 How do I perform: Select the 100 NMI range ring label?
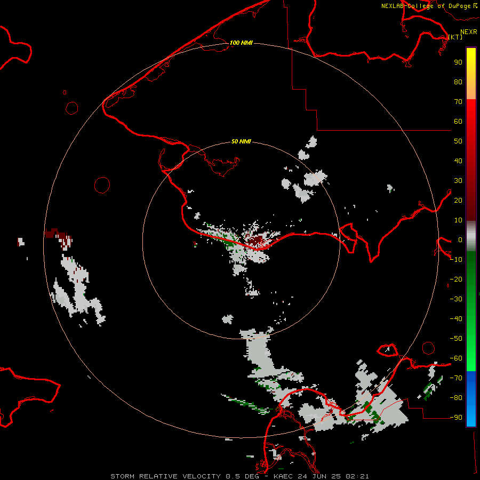click(x=241, y=43)
